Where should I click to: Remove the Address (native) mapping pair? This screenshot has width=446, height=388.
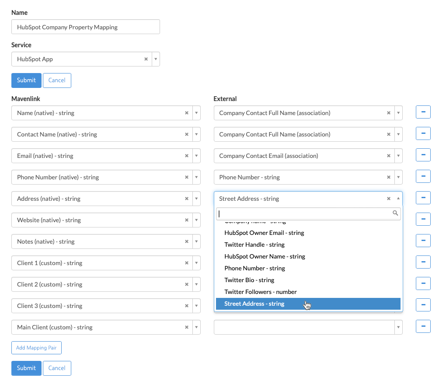click(x=423, y=198)
